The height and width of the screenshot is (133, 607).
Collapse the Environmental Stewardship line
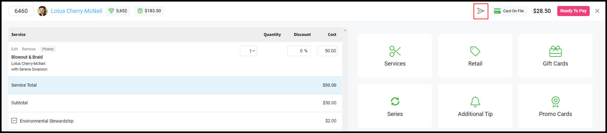click(14, 121)
